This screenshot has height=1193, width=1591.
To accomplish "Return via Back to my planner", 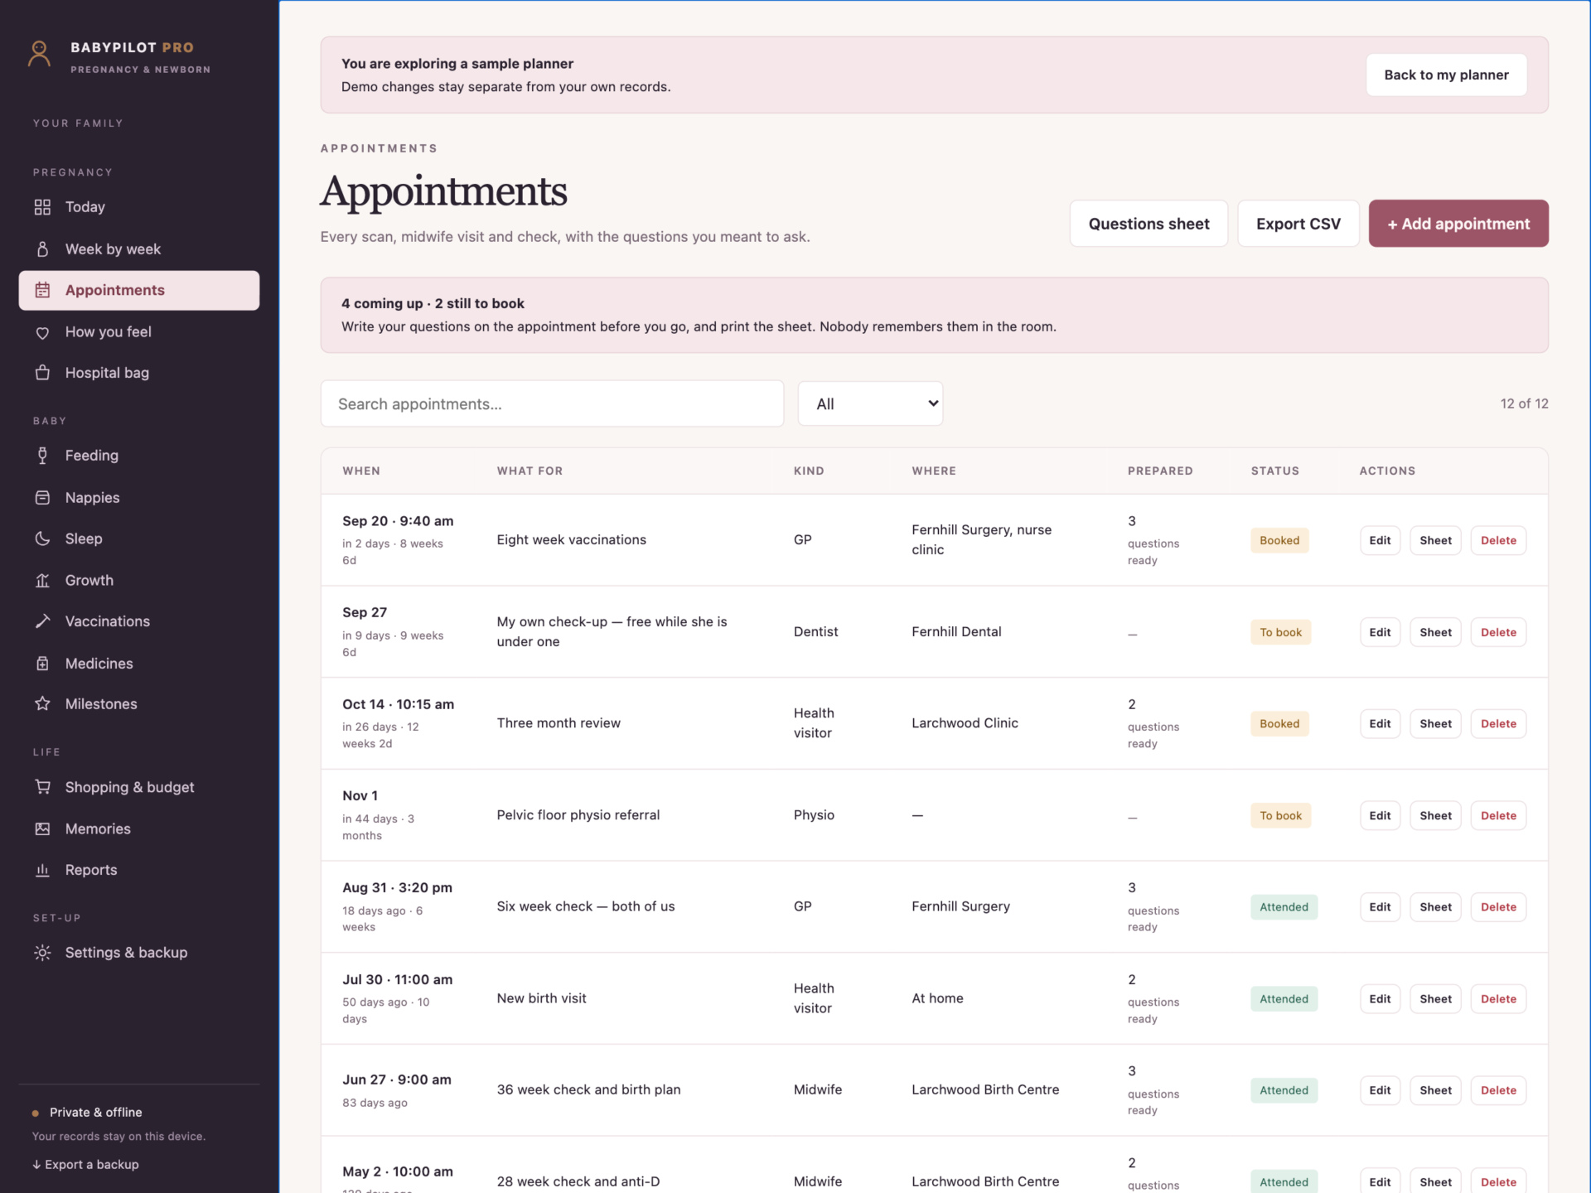I will coord(1446,75).
